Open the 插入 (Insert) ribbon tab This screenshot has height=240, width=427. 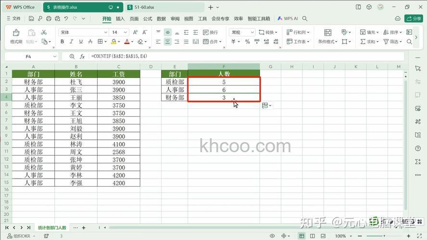120,19
